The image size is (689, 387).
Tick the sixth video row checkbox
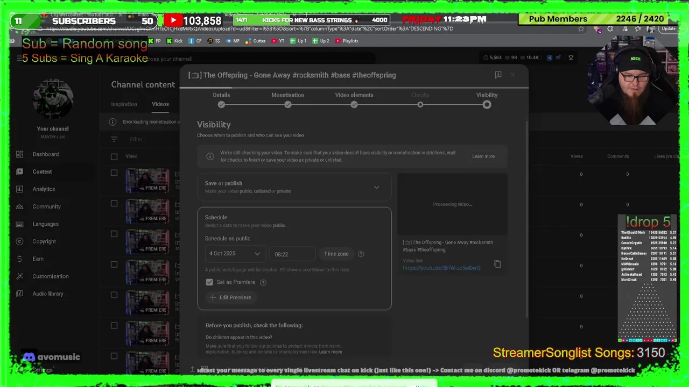point(114,325)
